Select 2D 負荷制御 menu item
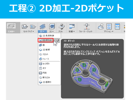This screenshot has width=133, height=100. pyautogui.click(x=49, y=36)
